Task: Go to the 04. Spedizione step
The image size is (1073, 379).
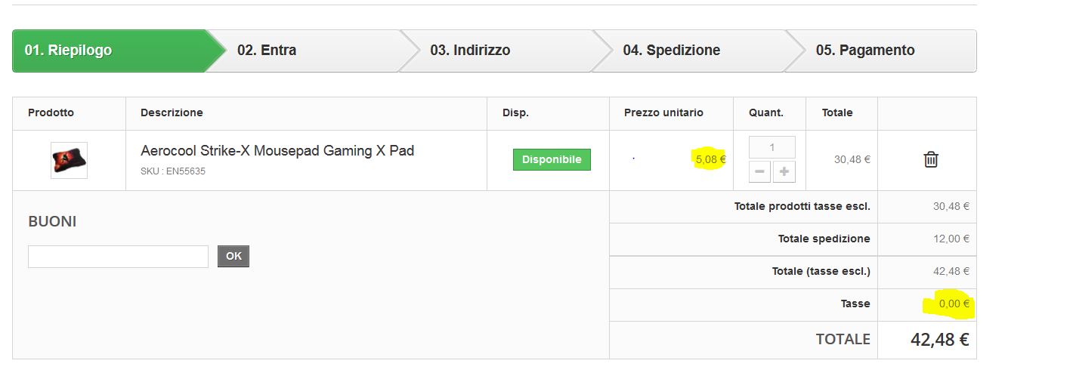Action: pyautogui.click(x=671, y=51)
